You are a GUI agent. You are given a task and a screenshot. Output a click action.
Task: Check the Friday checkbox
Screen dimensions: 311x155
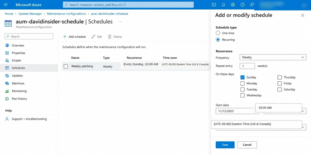(280, 83)
